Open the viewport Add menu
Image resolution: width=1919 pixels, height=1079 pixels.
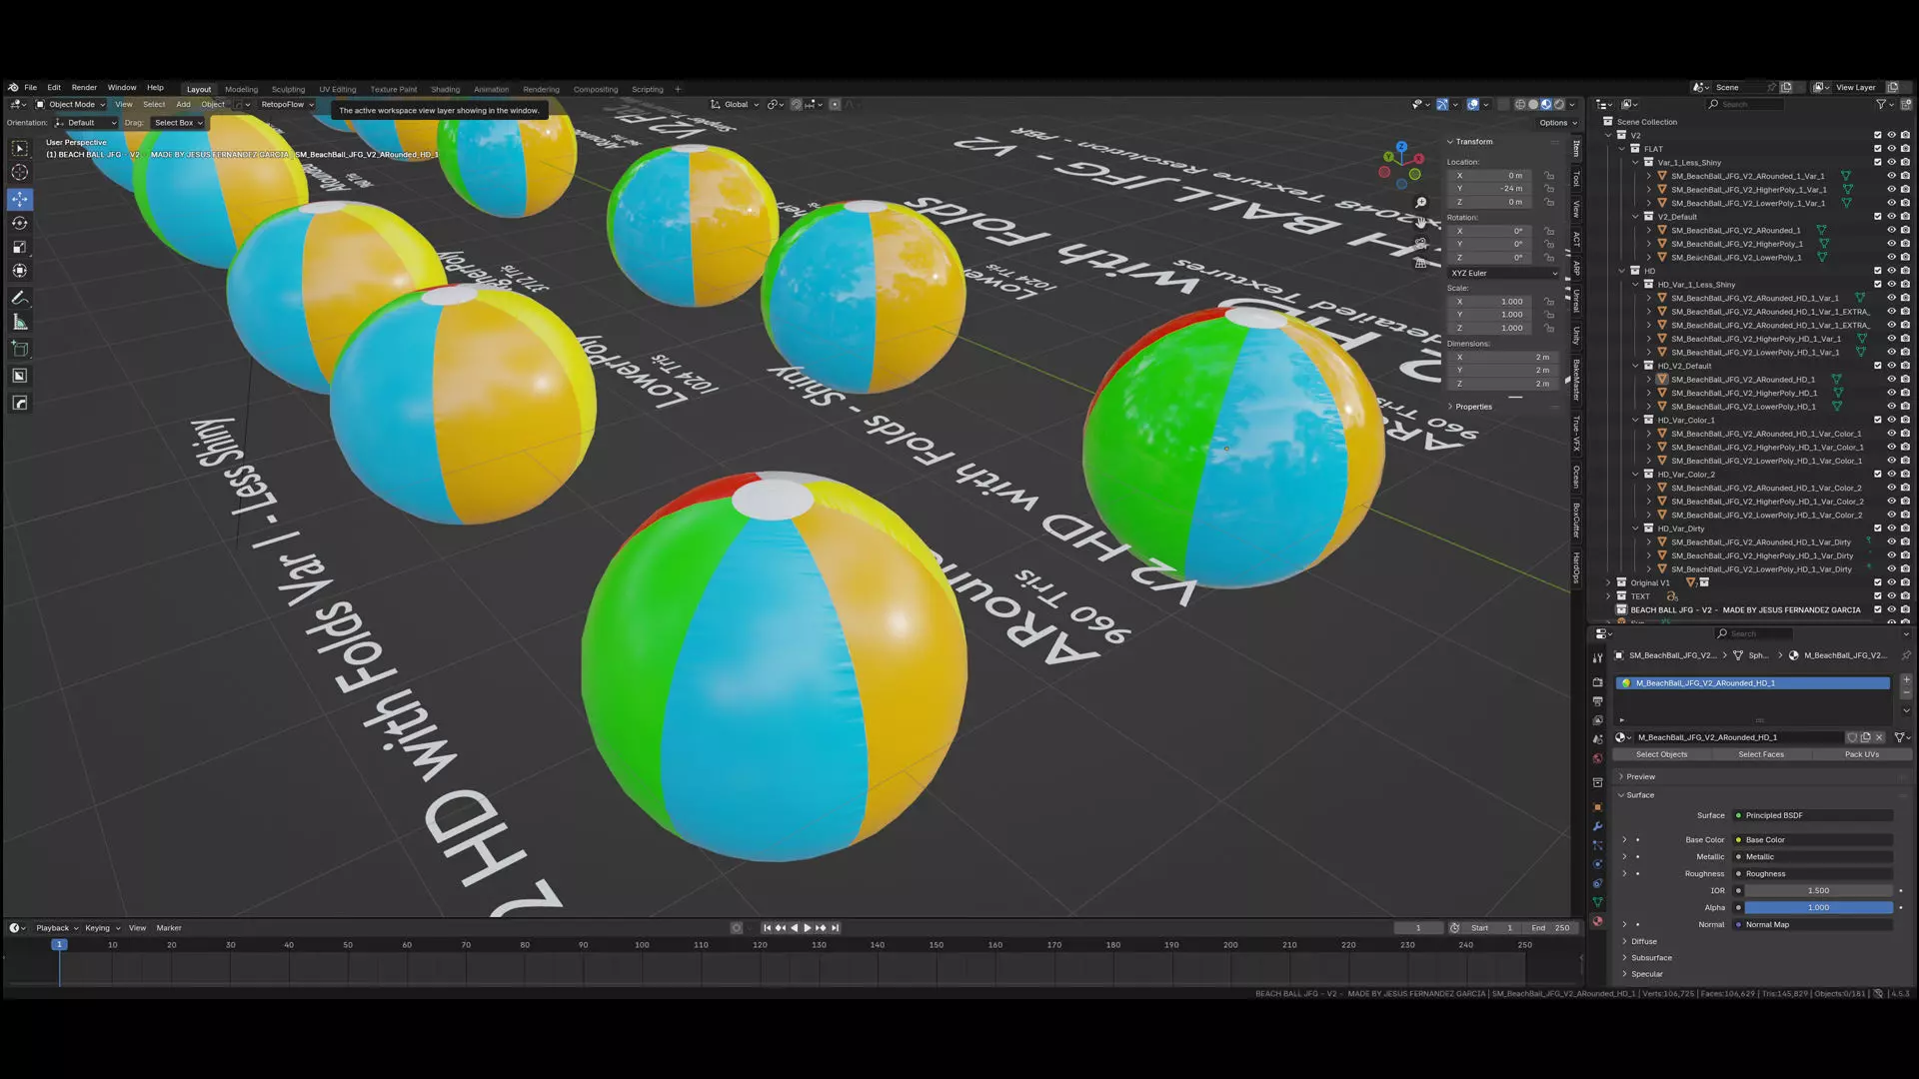tap(183, 104)
